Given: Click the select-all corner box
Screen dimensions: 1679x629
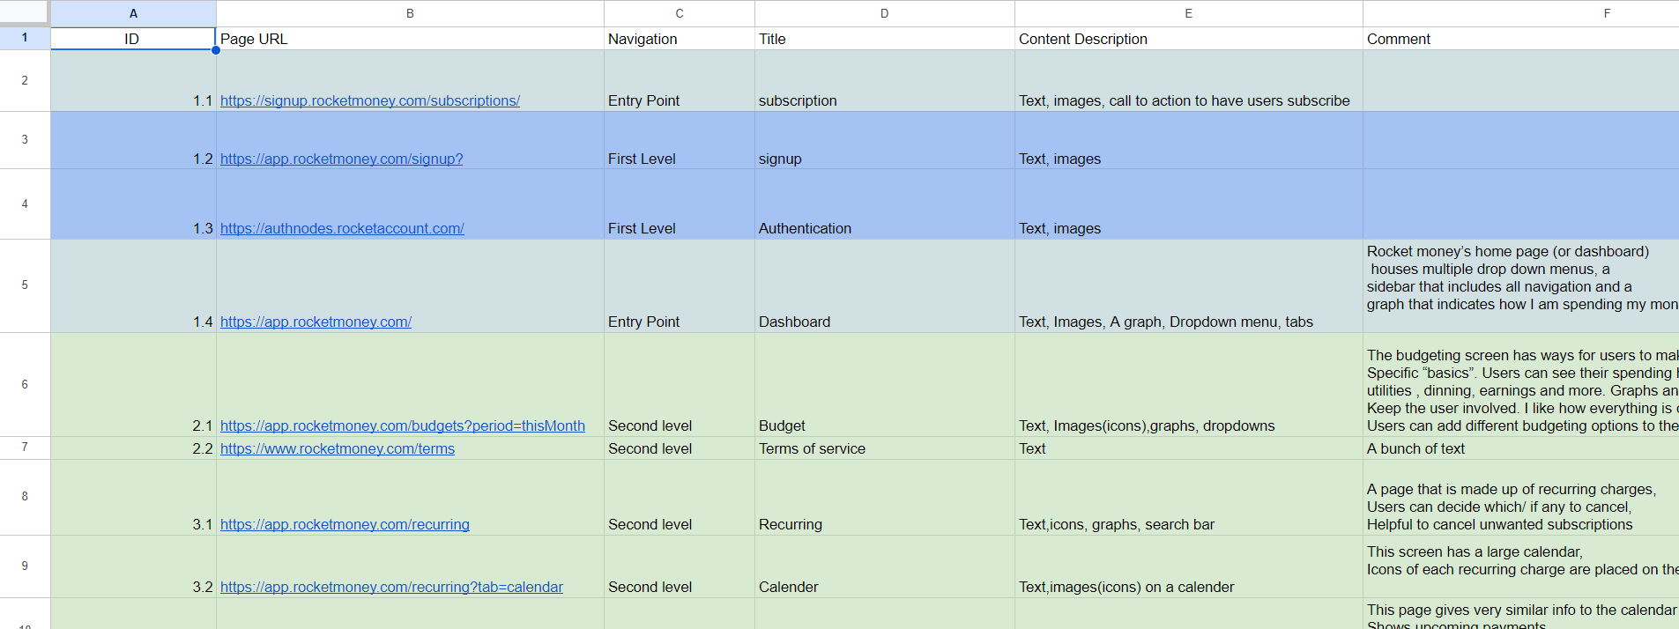Looking at the screenshot, I should point(25,13).
